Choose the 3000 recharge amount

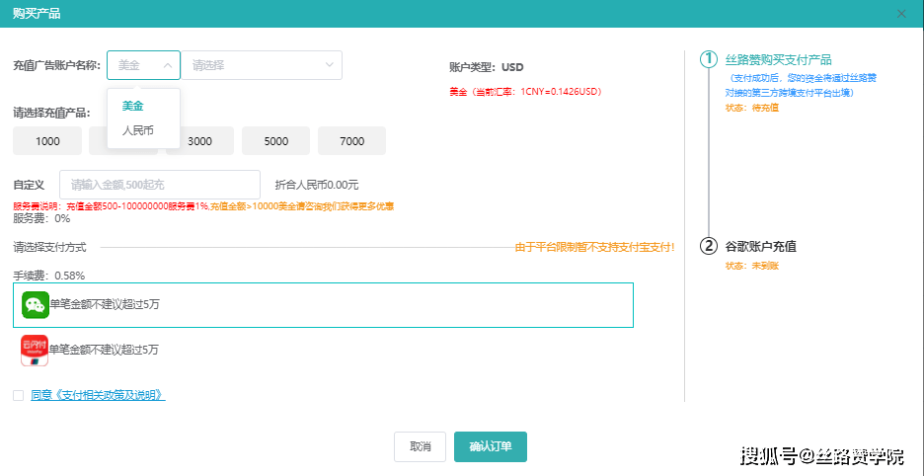coord(199,141)
